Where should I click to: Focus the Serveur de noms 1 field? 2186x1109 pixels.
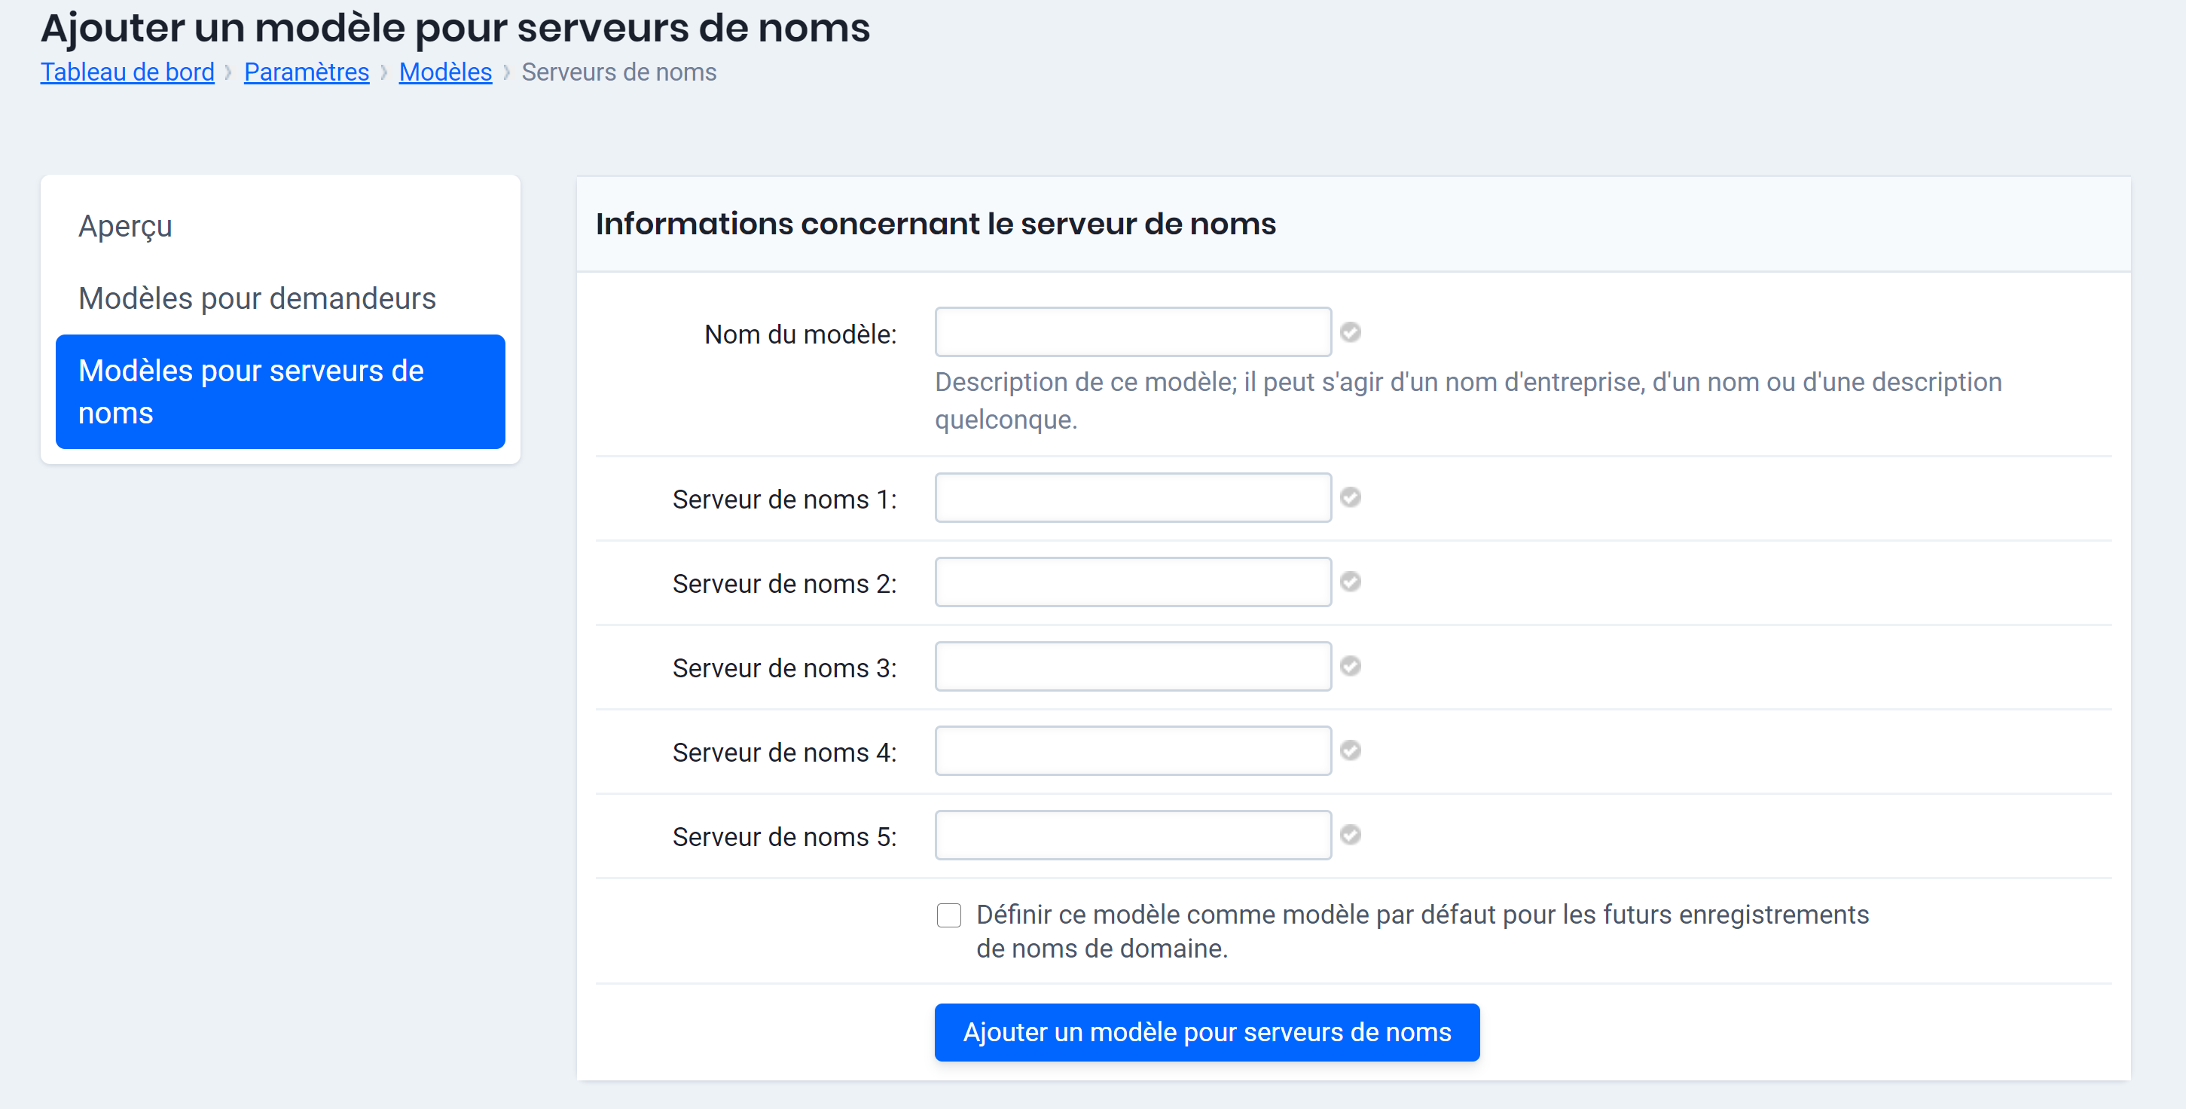(1132, 498)
